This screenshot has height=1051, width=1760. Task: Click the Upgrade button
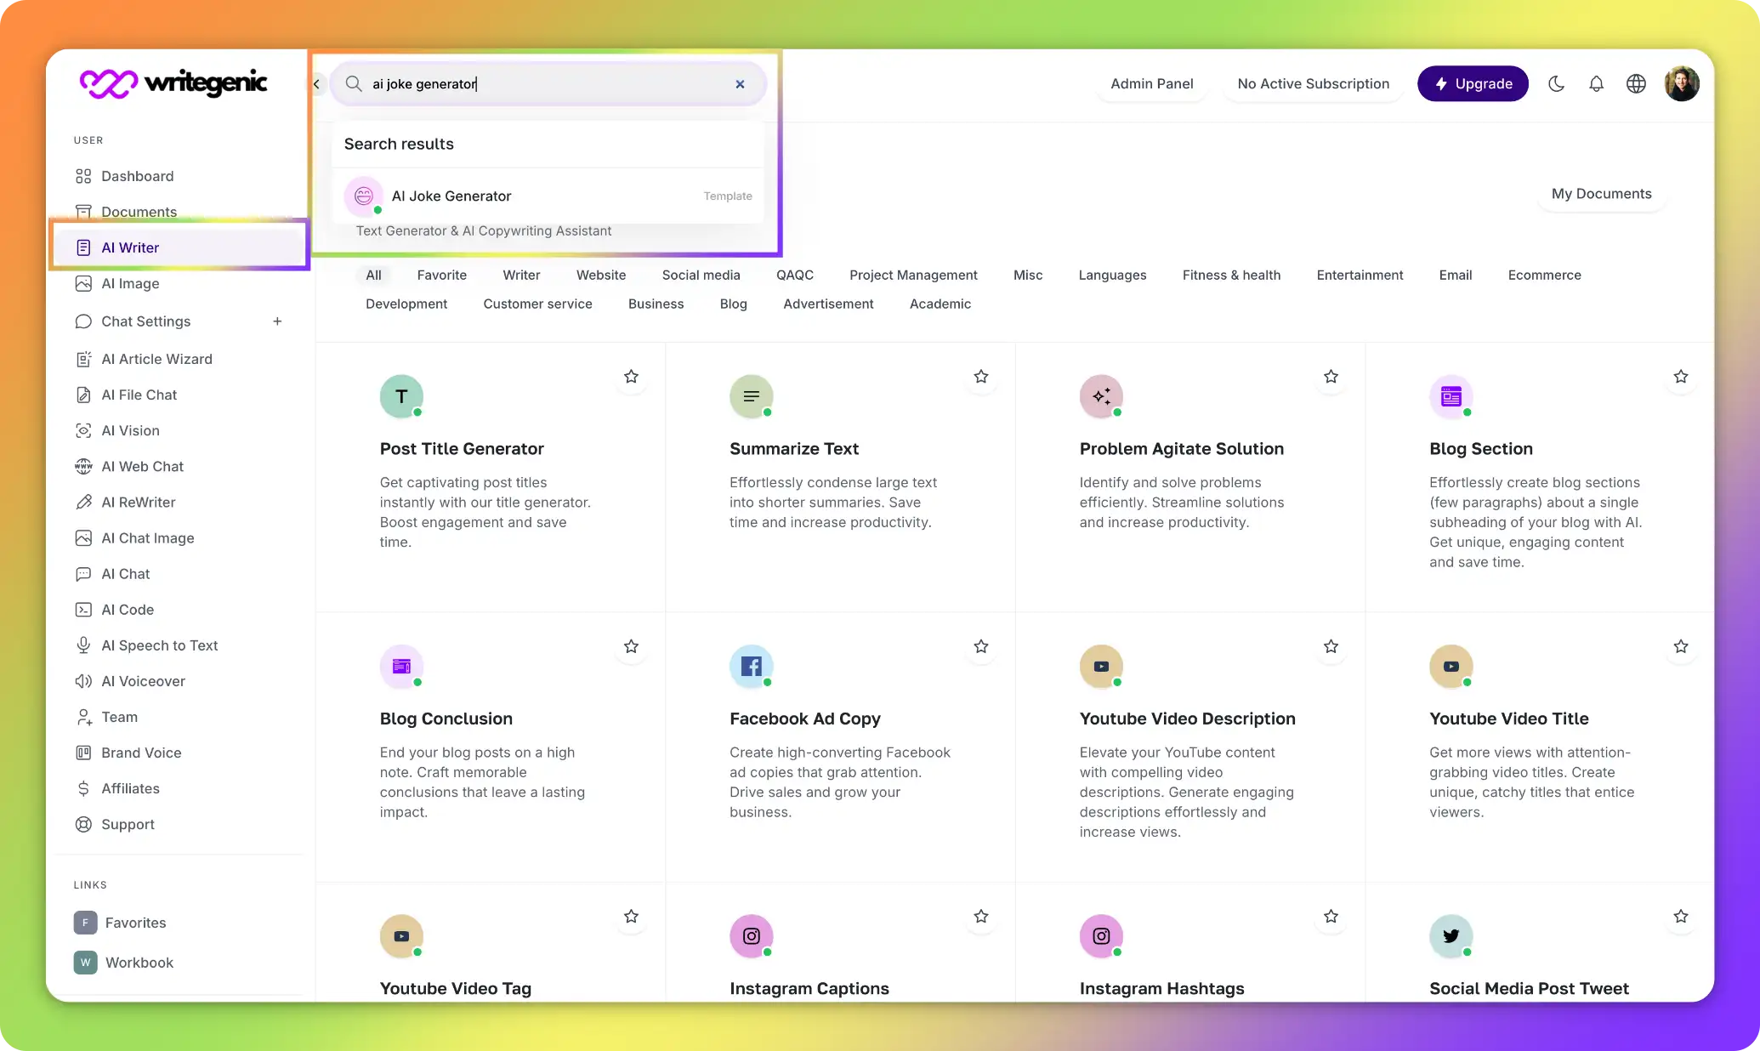[x=1473, y=82]
